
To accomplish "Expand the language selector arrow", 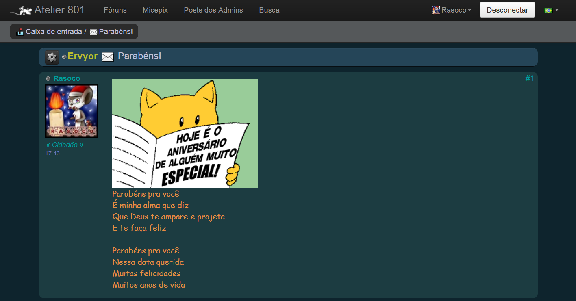I will point(557,10).
